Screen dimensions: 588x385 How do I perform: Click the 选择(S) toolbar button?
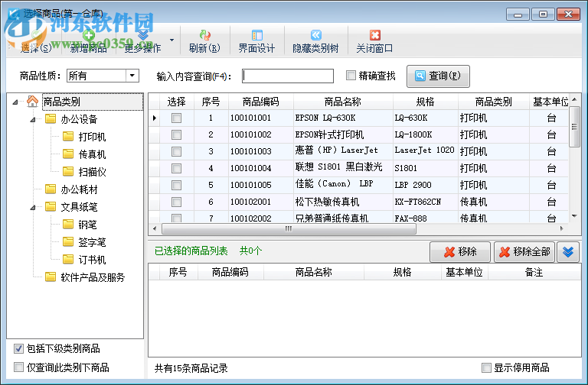pos(36,41)
